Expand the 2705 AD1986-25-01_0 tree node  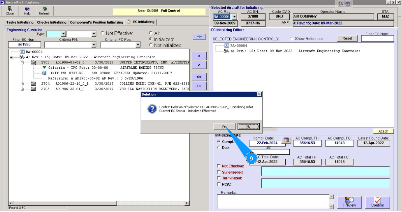coord(22,89)
